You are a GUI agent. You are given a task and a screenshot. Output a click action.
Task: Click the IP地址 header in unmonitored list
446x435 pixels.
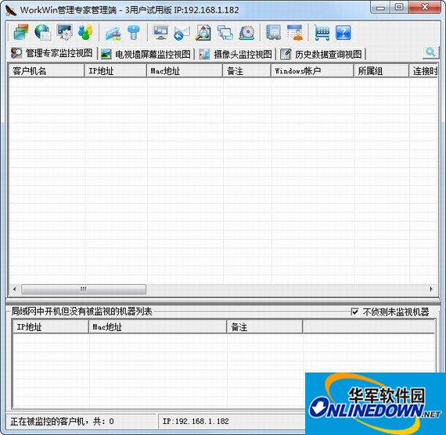(51, 327)
